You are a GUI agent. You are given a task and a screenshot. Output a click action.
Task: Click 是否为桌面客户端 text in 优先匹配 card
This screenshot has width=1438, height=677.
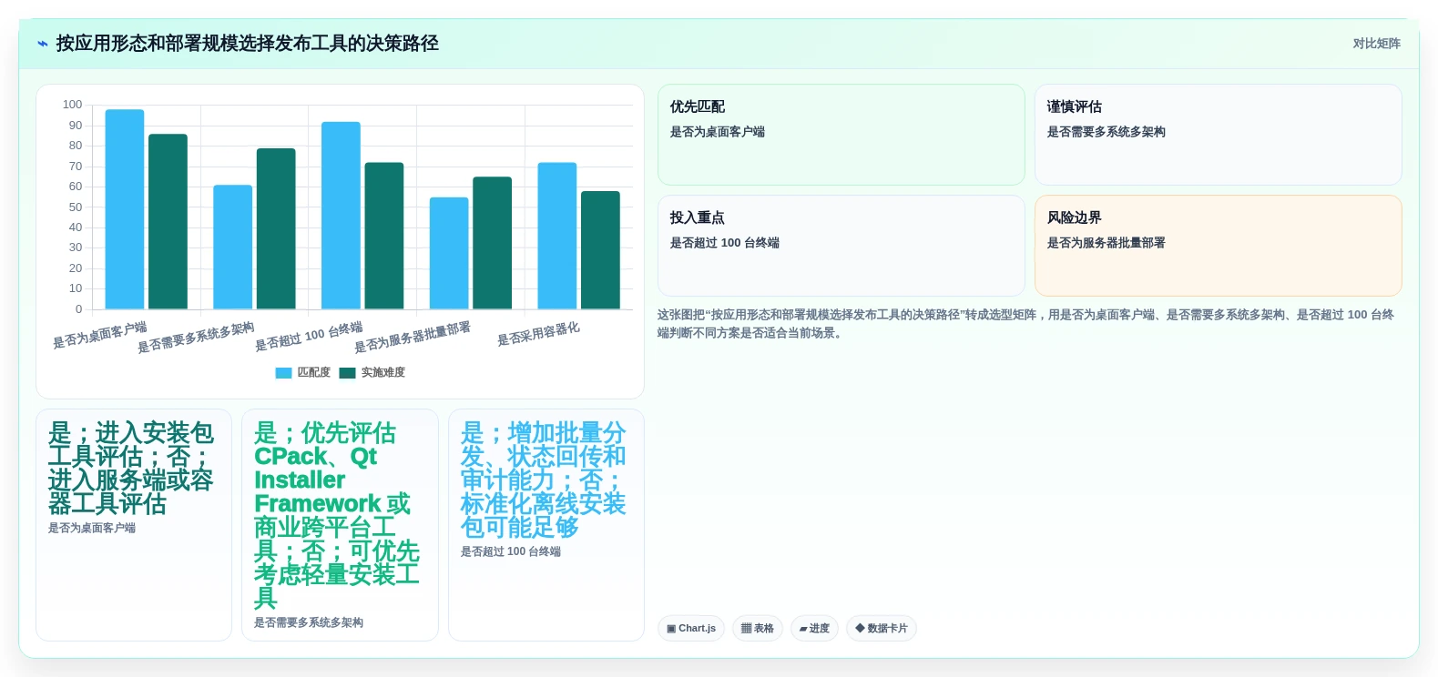pyautogui.click(x=718, y=132)
